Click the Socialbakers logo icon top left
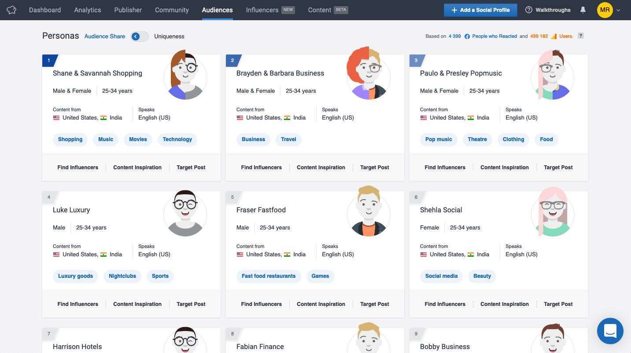631x353 pixels. point(11,10)
